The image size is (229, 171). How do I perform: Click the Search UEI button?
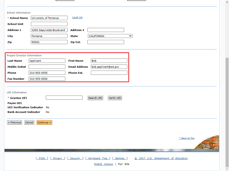(x=95, y=98)
